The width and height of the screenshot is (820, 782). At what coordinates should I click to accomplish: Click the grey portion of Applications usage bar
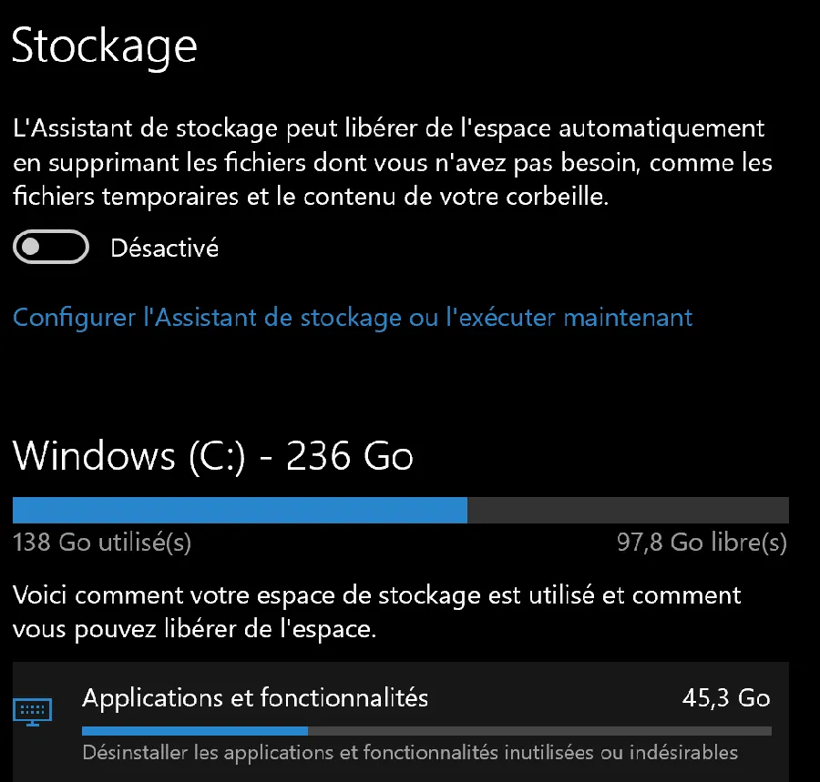point(539,731)
